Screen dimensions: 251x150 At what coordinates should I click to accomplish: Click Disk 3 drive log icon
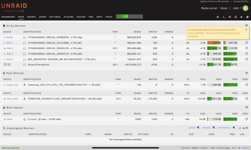pyautogui.click(x=25, y=54)
